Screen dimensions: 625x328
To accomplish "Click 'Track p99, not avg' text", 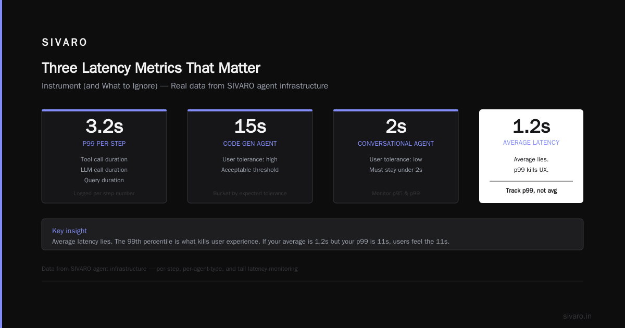I will click(x=531, y=191).
